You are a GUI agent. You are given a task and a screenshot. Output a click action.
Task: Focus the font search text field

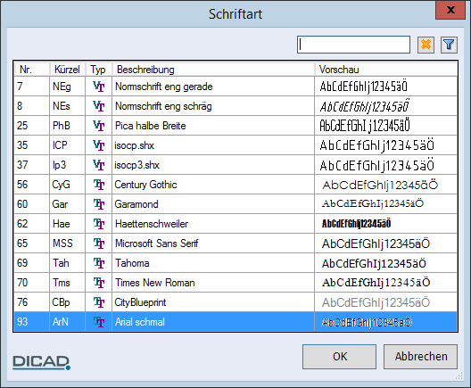[x=353, y=45]
